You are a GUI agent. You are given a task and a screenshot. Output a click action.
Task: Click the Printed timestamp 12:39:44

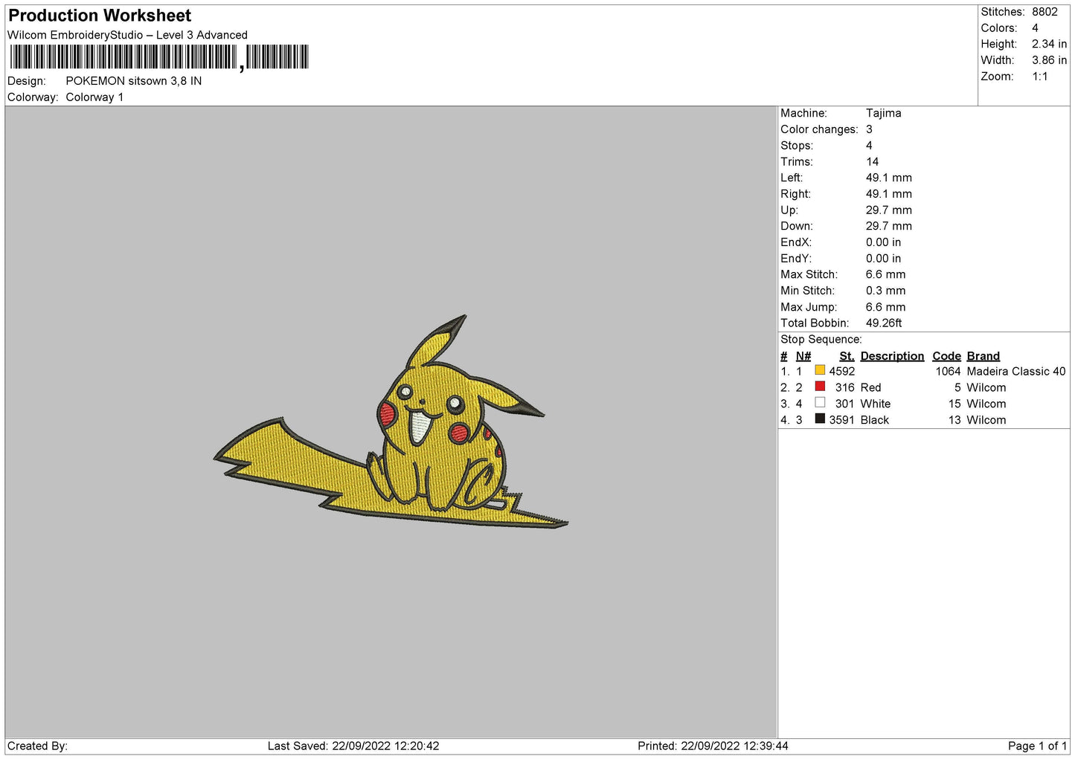coord(765,746)
